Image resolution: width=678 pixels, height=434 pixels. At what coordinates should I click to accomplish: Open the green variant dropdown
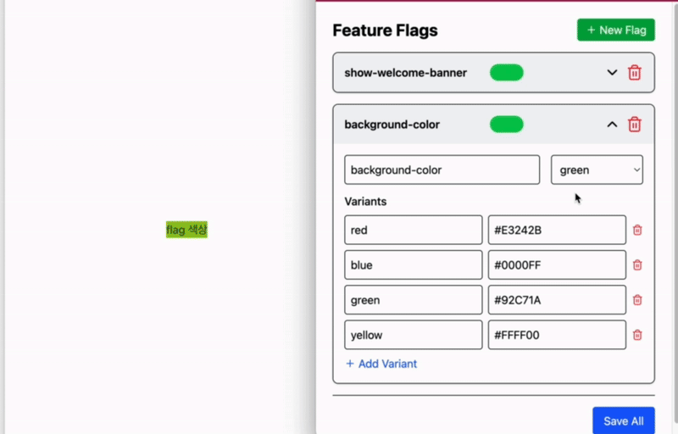597,170
